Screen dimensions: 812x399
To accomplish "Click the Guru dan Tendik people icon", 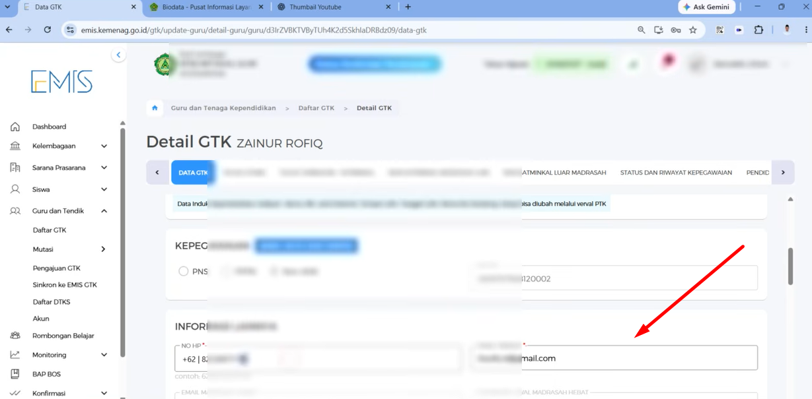I will 15,211.
